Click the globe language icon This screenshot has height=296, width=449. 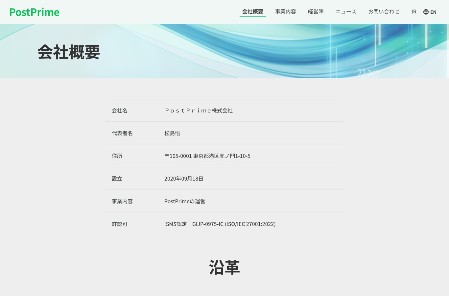point(426,12)
